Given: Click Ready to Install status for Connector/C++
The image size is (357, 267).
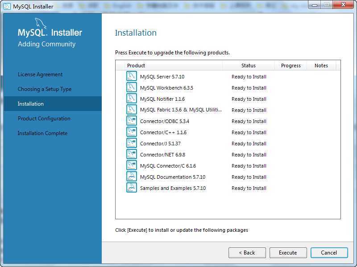Looking at the screenshot, I should (249, 132).
